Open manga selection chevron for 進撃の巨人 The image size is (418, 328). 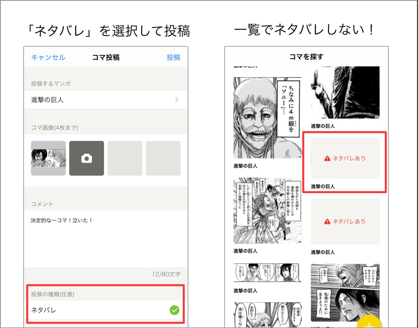[177, 100]
